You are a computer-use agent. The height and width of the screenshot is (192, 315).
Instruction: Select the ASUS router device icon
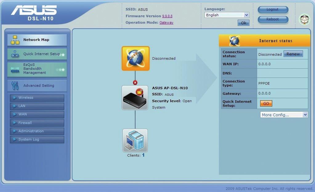(135, 98)
